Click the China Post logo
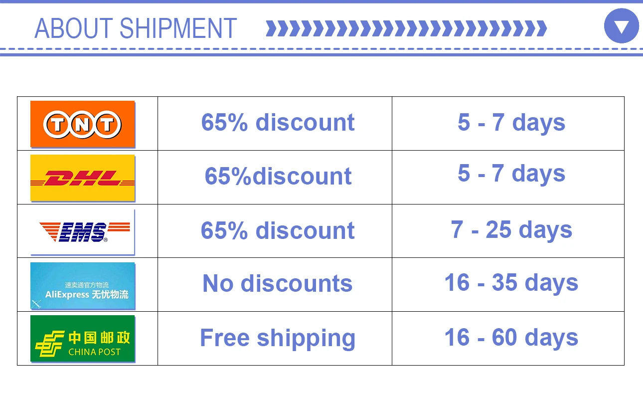Screen dimensions: 643x398 83,339
